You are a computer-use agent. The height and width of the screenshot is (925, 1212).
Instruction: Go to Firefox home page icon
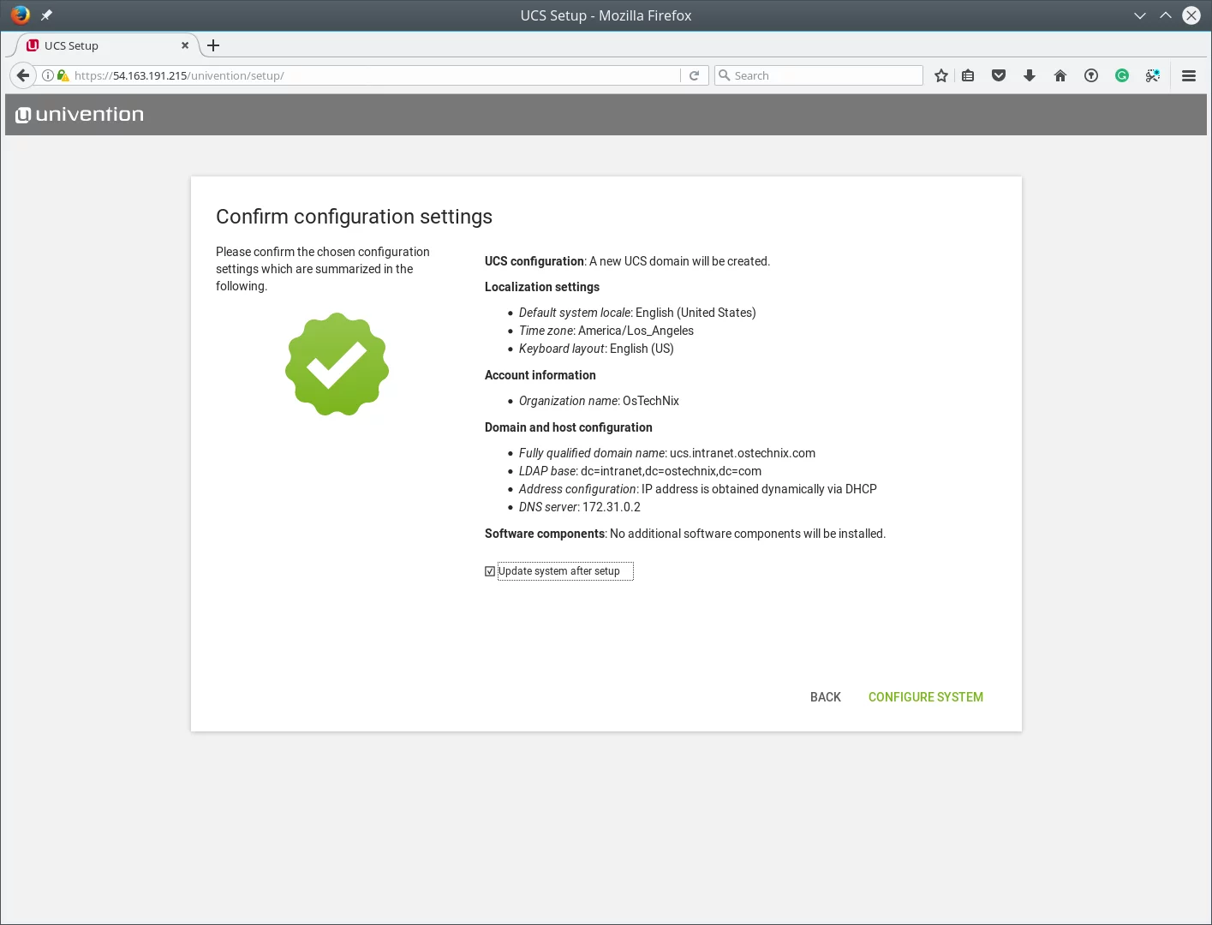1060,75
